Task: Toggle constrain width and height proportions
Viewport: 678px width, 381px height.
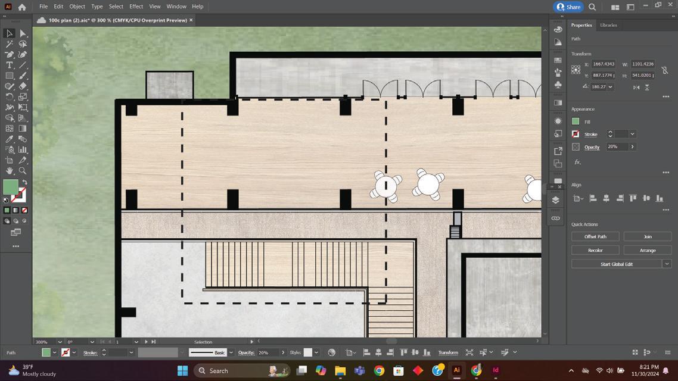Action: coord(665,70)
